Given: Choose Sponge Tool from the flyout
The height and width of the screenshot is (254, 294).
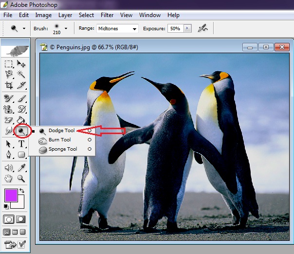Looking at the screenshot, I should [63, 149].
